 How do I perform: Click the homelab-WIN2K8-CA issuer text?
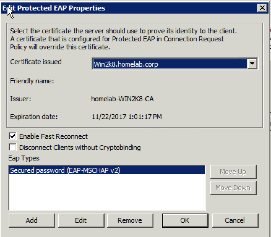tap(123, 99)
